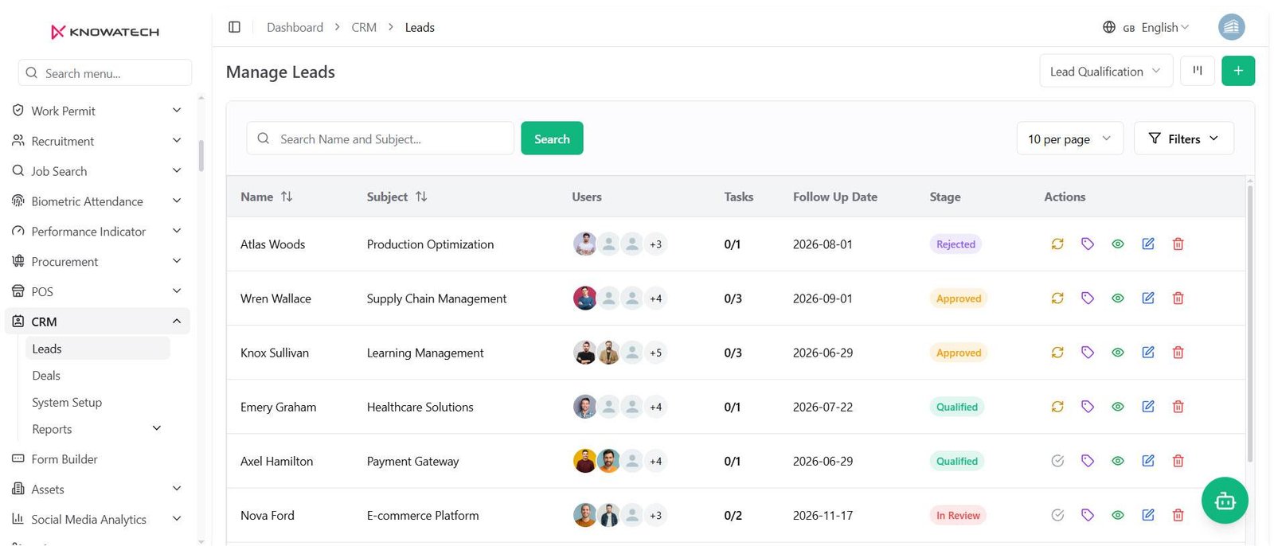Expand the Reports submenu under CRM
Viewport: 1274px width, 546px height.
(x=97, y=429)
